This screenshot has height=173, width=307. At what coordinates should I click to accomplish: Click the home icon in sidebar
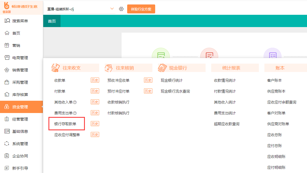point(7,33)
